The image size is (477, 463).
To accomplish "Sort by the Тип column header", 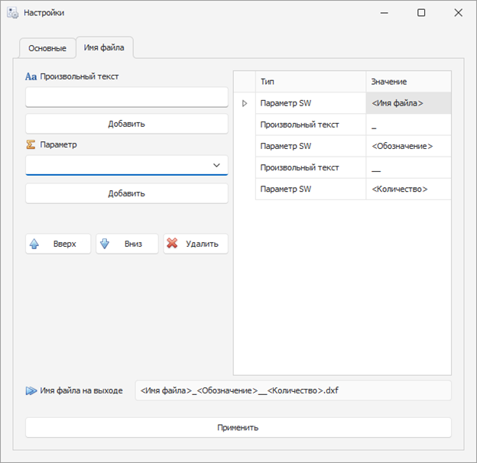I will [310, 81].
